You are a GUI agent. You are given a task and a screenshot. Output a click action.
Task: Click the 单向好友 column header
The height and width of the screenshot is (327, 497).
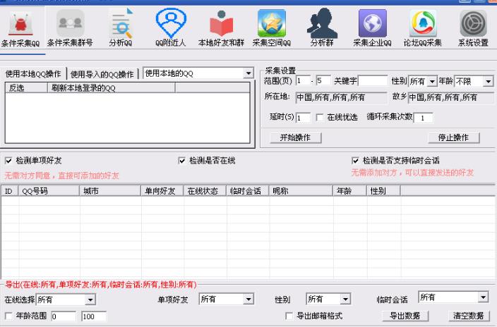click(162, 191)
